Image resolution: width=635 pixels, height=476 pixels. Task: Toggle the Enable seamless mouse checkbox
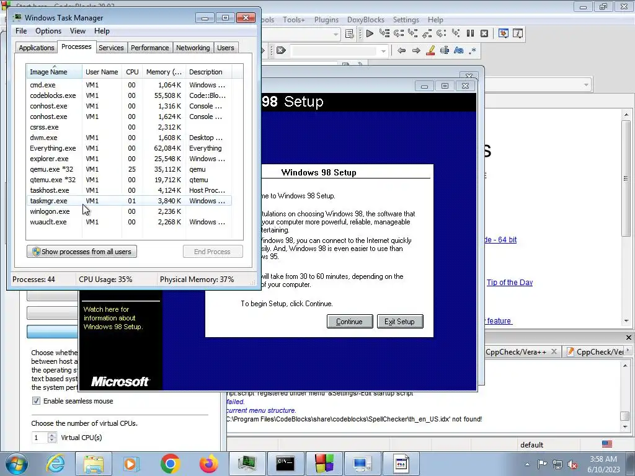pos(36,401)
